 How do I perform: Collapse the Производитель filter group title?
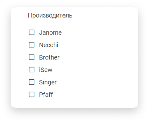[x=50, y=16]
